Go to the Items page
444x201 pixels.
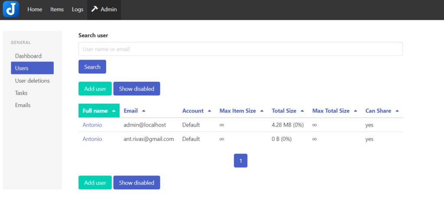point(57,10)
